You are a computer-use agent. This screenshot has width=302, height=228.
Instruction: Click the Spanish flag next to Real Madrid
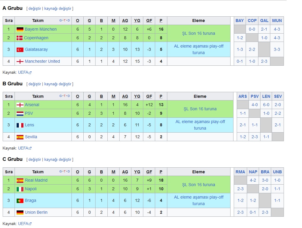click(x=20, y=180)
